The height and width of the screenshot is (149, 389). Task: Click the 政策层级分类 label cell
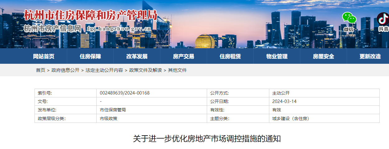click(x=66, y=119)
